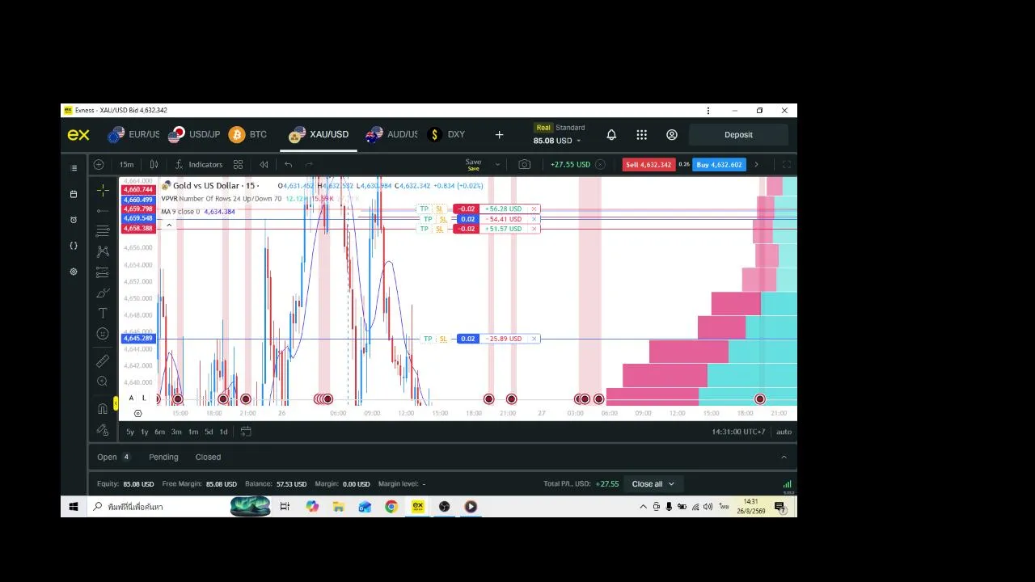This screenshot has width=1035, height=582.
Task: Close the -54.41 USD position
Action: tap(534, 219)
